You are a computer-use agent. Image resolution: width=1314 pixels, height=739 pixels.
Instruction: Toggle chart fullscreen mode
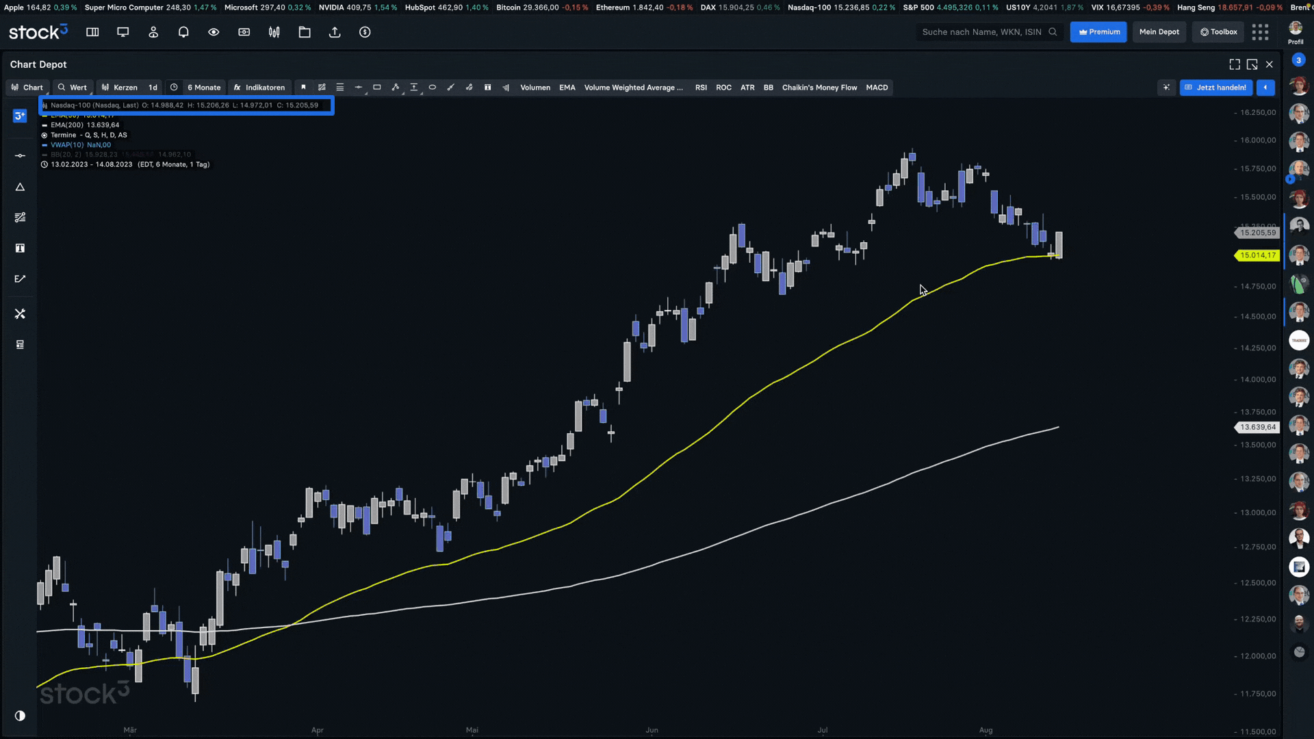[1235, 64]
